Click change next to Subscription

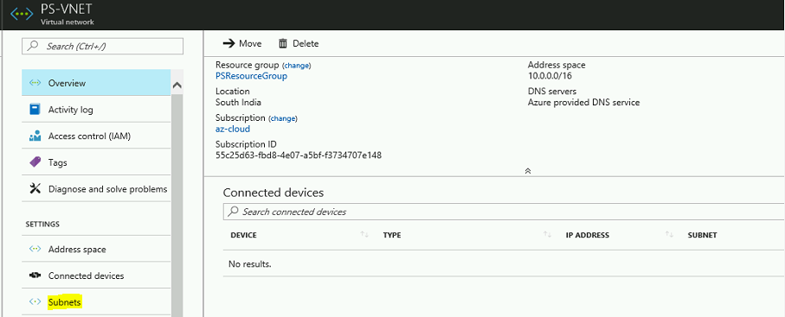click(x=283, y=118)
